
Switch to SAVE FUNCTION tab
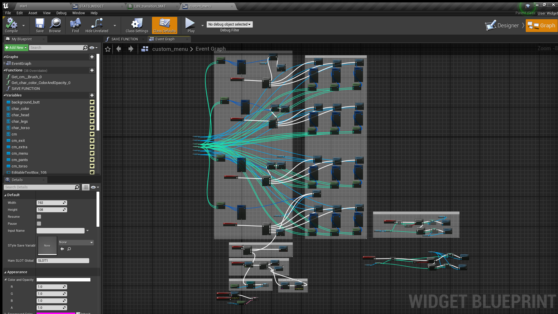124,39
